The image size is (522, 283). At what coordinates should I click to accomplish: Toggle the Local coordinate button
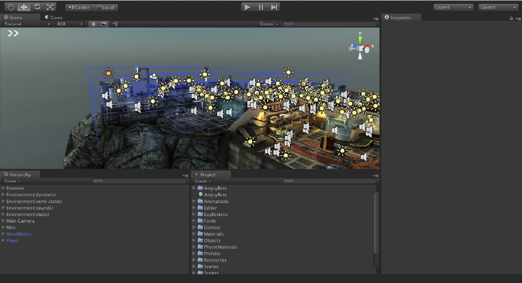coord(105,8)
